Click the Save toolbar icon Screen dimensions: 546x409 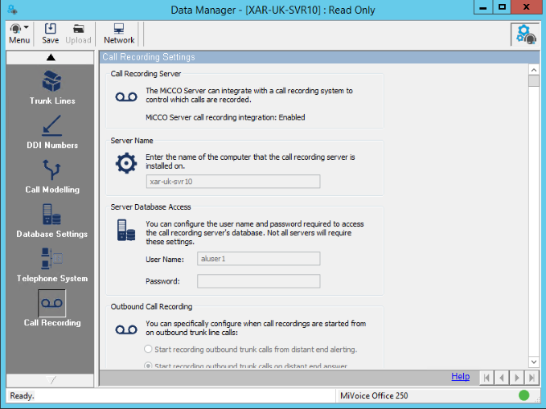51,33
